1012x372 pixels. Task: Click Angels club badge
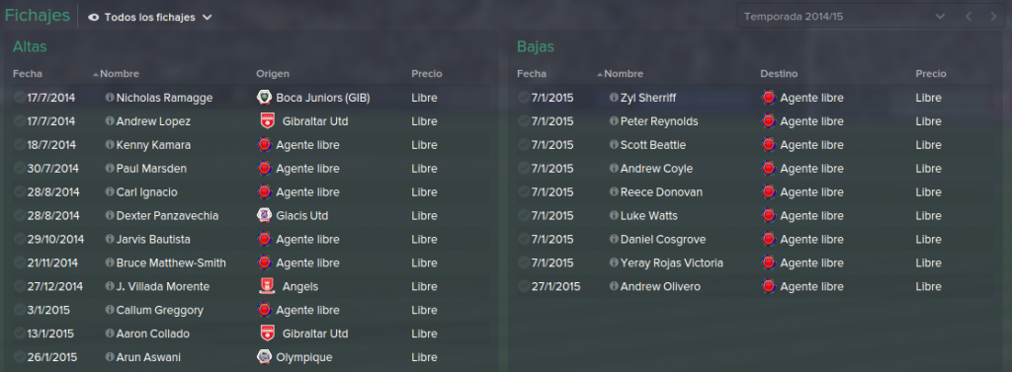point(267,286)
